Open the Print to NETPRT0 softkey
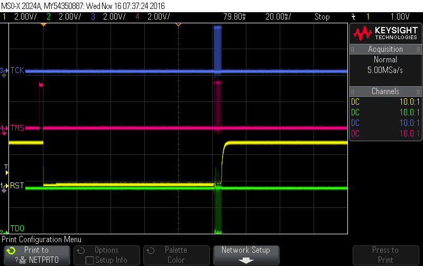 click(37, 255)
